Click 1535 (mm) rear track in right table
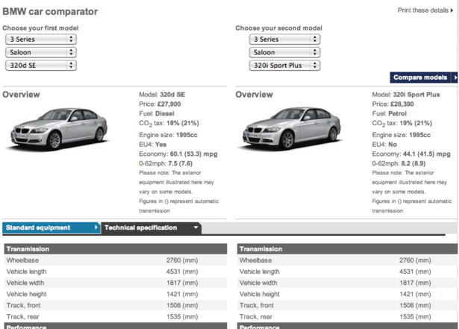The image size is (459, 329). 415,317
